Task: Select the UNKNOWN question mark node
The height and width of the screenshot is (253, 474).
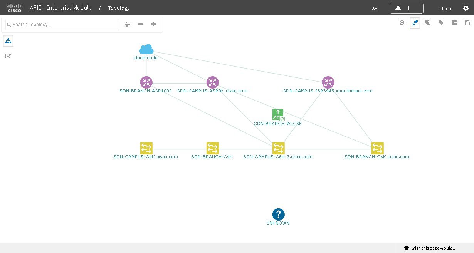Action: (278, 214)
